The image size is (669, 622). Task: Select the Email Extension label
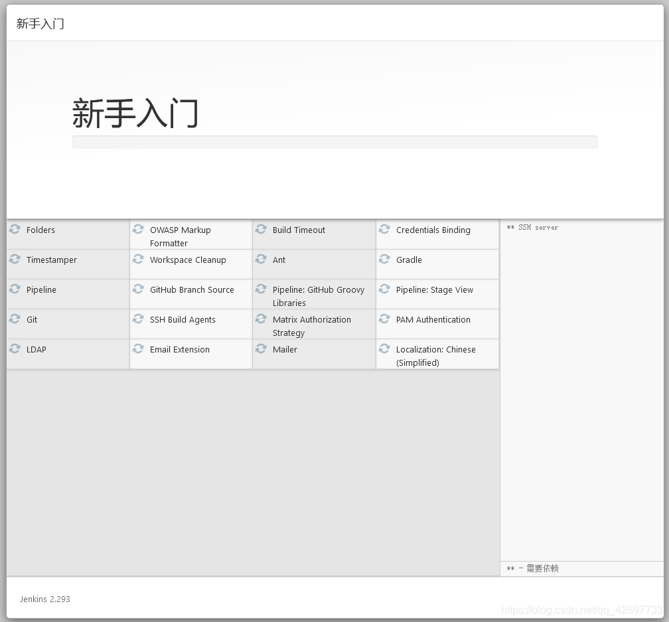click(180, 349)
